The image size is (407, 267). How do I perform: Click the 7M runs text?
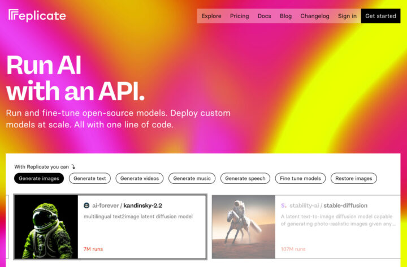tap(93, 249)
